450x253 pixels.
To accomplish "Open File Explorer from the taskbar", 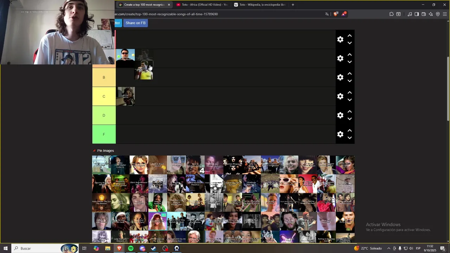I will pyautogui.click(x=108, y=248).
